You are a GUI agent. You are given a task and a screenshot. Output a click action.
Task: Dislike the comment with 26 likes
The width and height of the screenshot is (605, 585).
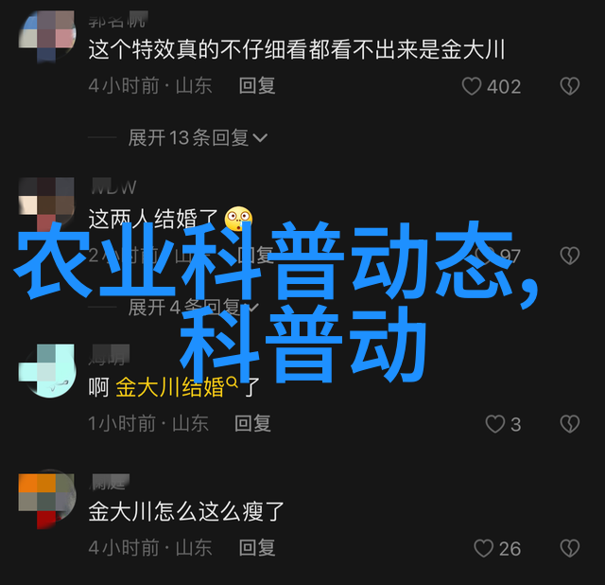click(570, 548)
